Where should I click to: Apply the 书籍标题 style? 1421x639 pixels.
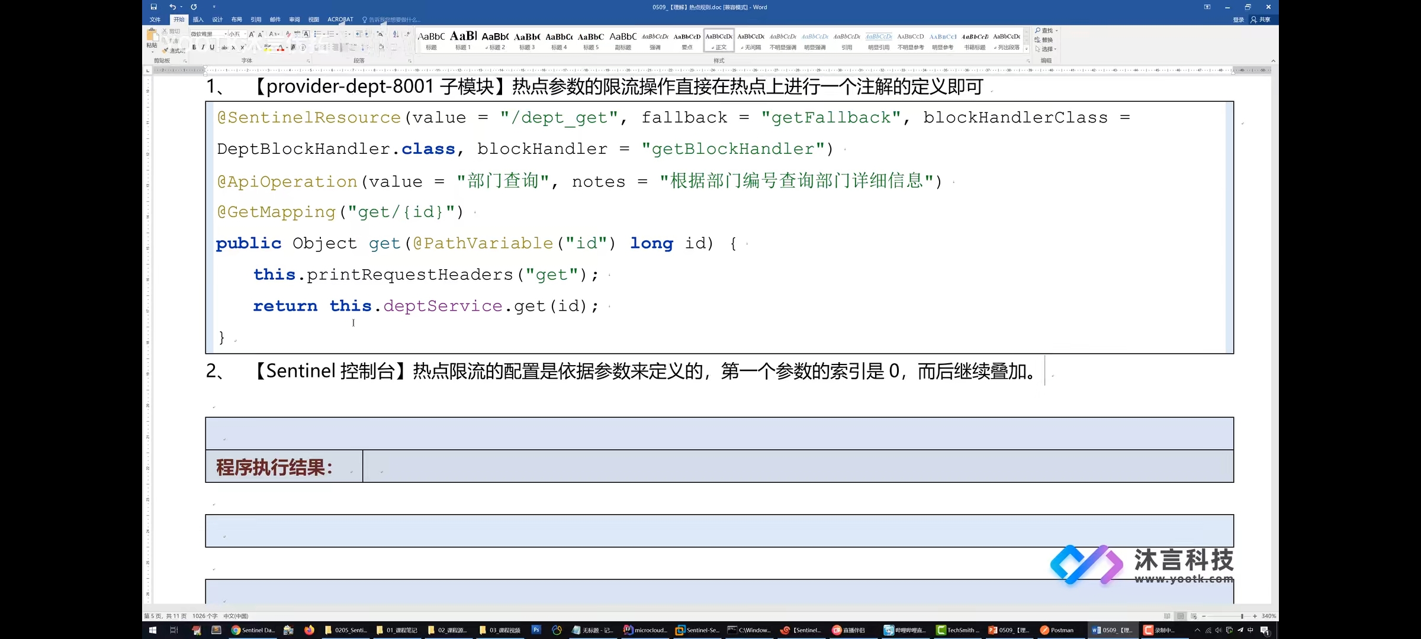(975, 40)
